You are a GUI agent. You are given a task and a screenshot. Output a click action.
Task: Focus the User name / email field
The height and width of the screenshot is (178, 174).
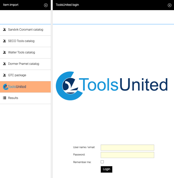click(x=127, y=148)
